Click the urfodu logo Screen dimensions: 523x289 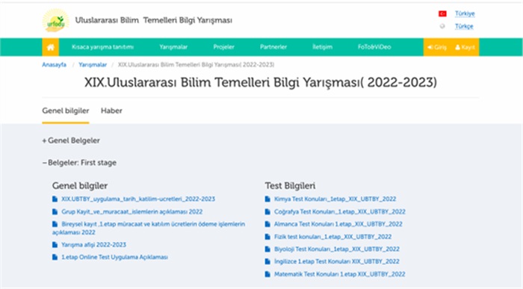(x=56, y=20)
